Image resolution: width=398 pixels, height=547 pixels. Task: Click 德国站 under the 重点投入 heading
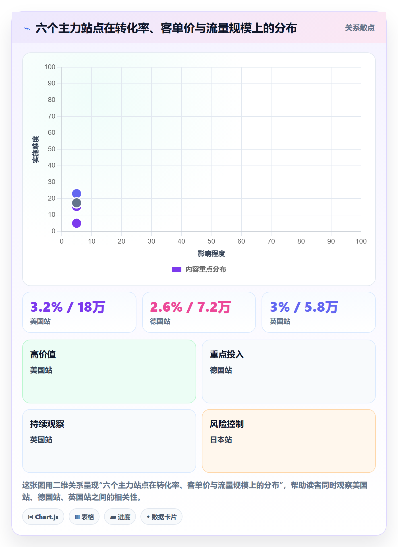(221, 370)
